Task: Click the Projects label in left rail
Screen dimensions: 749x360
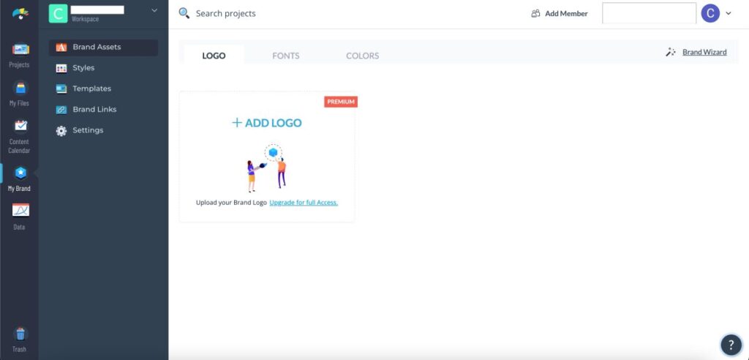Action: pyautogui.click(x=19, y=65)
